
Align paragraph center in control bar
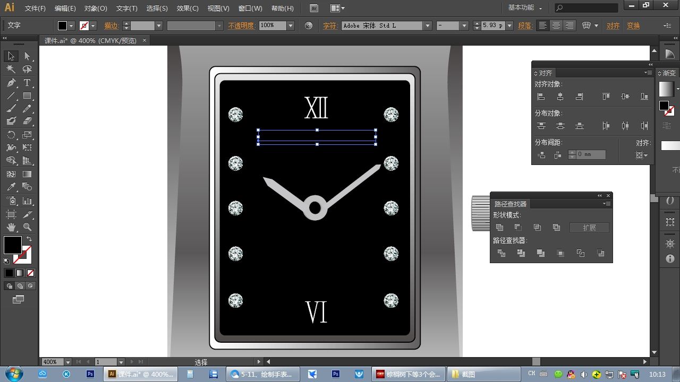pos(556,25)
